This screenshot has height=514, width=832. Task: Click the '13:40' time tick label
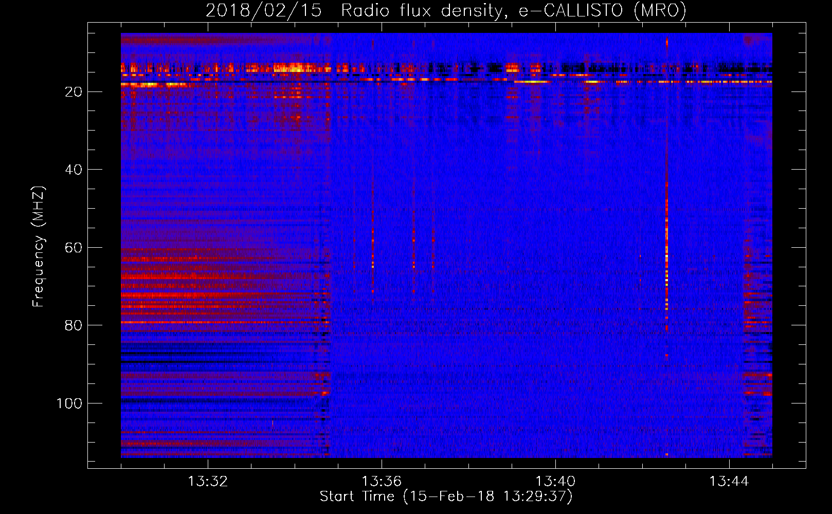pos(555,482)
